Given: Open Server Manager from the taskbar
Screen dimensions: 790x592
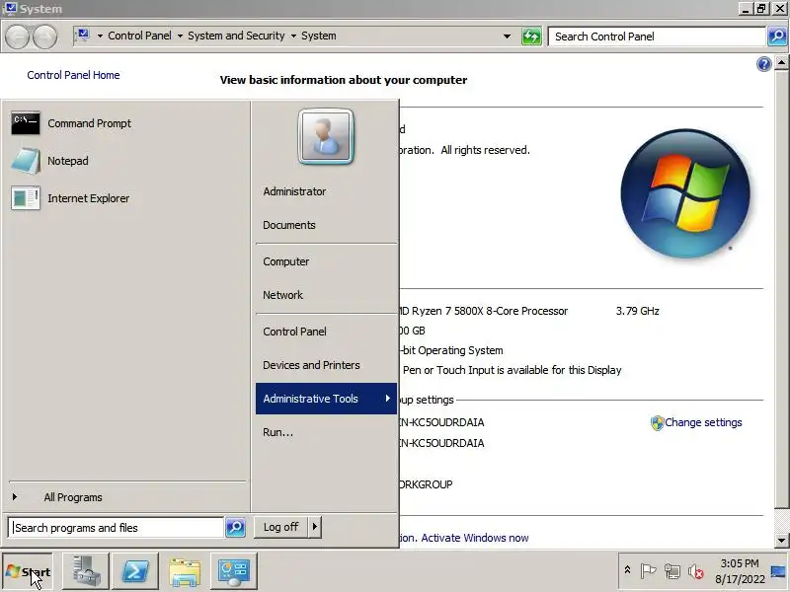Looking at the screenshot, I should click(x=86, y=571).
